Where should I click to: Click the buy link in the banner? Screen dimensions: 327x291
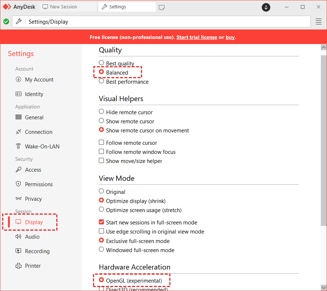click(x=230, y=37)
